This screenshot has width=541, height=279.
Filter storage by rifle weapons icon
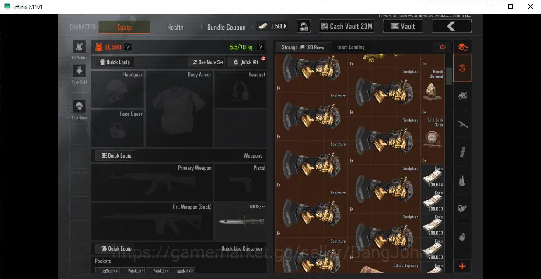(x=462, y=124)
